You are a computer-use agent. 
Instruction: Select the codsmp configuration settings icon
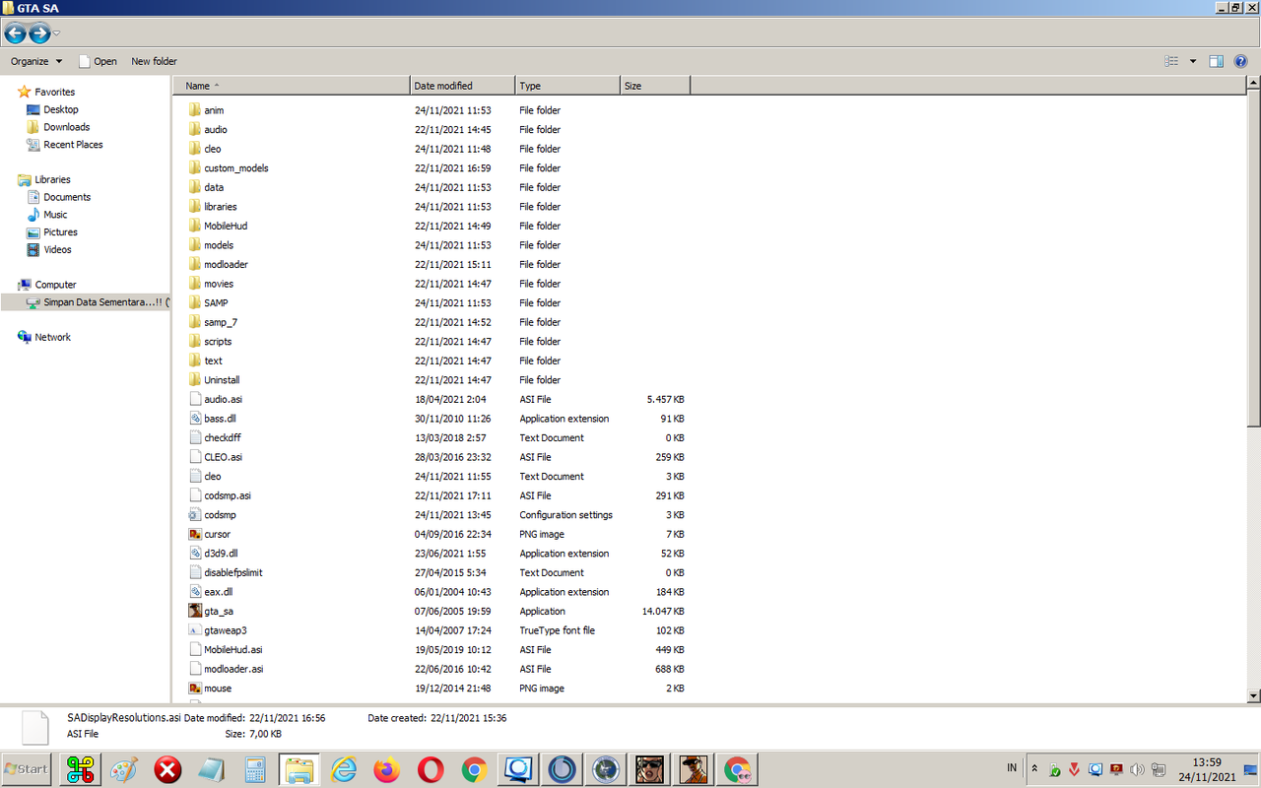(x=195, y=515)
